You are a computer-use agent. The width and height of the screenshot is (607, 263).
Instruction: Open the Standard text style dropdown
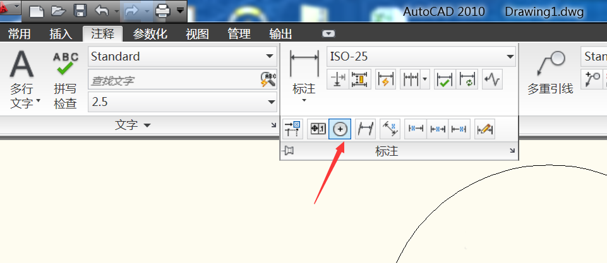click(183, 57)
